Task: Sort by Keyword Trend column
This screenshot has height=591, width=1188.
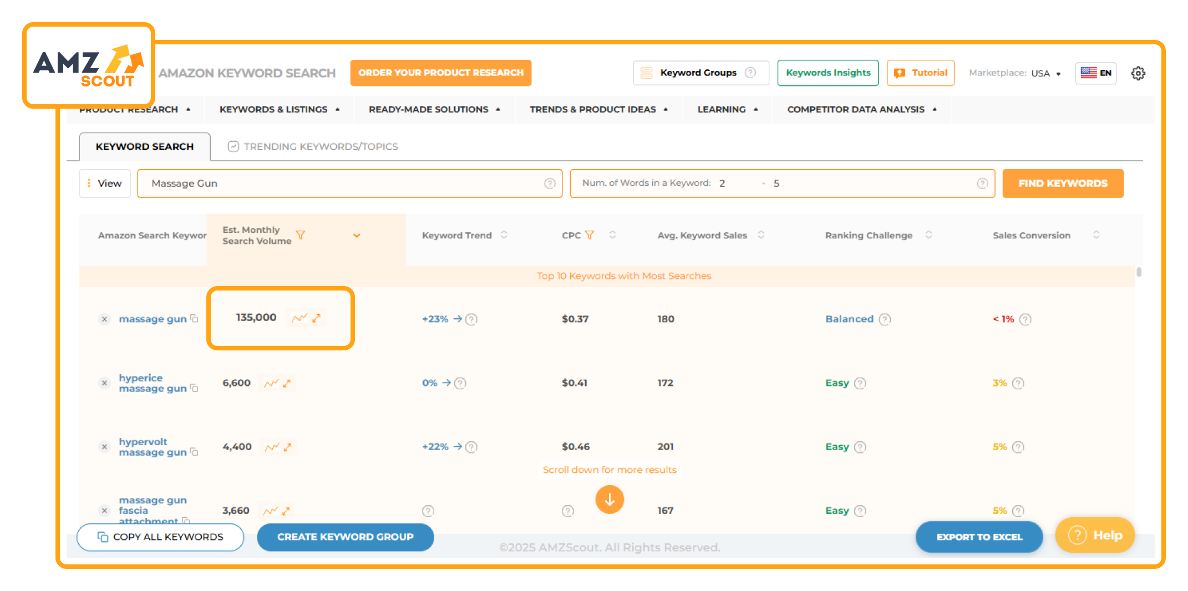Action: [x=504, y=235]
